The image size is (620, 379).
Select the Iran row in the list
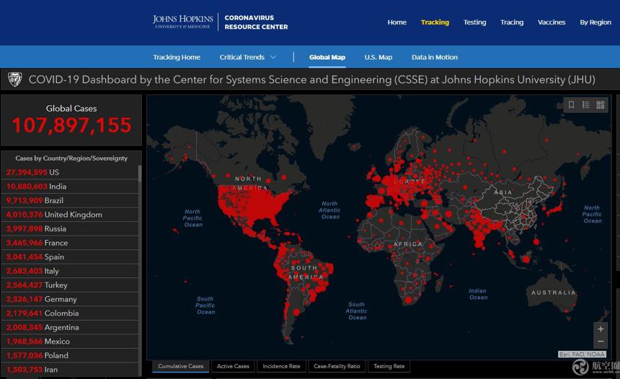(70, 370)
